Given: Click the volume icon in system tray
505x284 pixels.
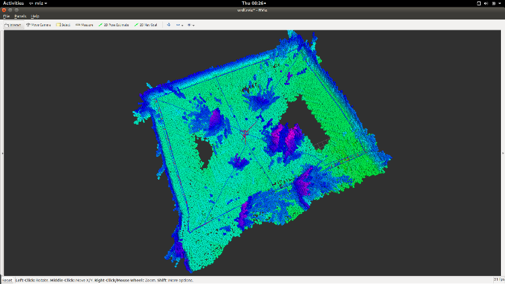Looking at the screenshot, I should tap(486, 3).
